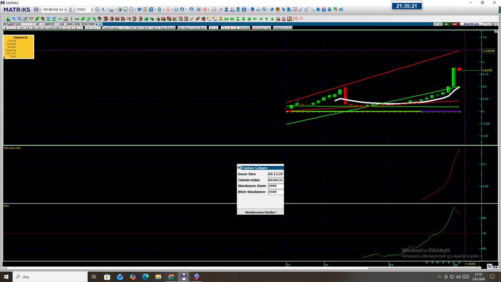The width and height of the screenshot is (501, 282).
Task: Click the magnifier search icon in top toolbar
Action: point(97,9)
